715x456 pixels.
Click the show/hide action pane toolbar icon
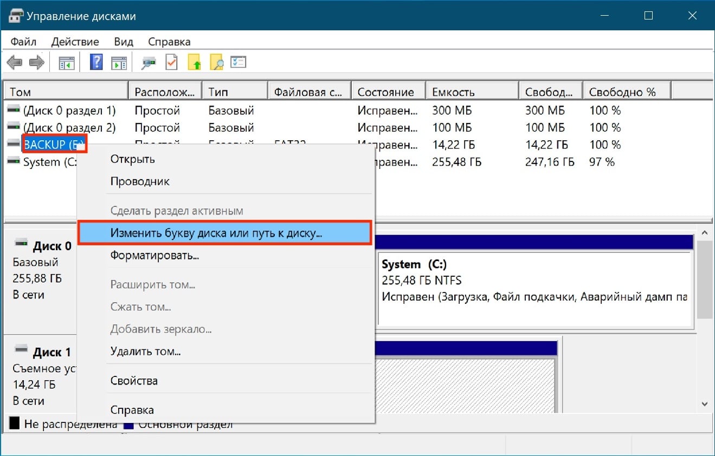(x=119, y=63)
